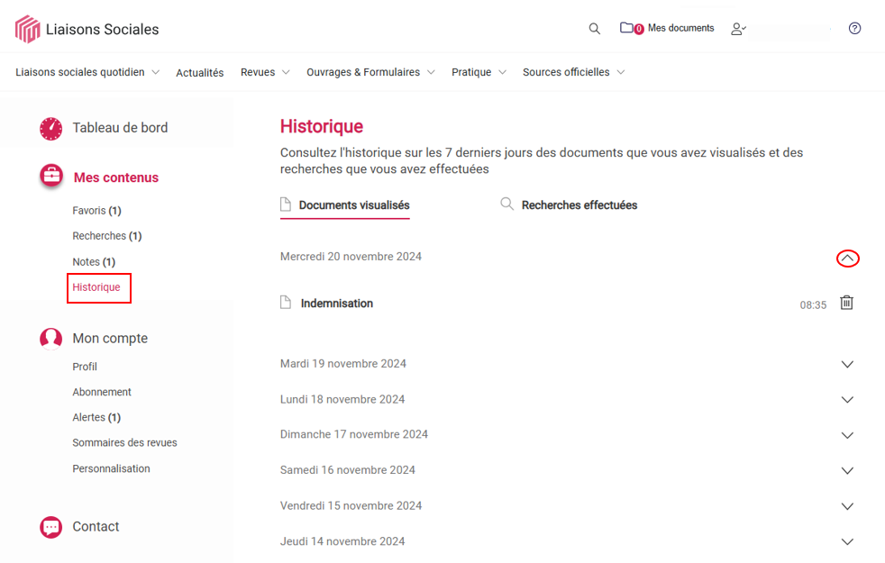The image size is (885, 563).
Task: Open the Pratique dropdown menu
Action: point(479,72)
